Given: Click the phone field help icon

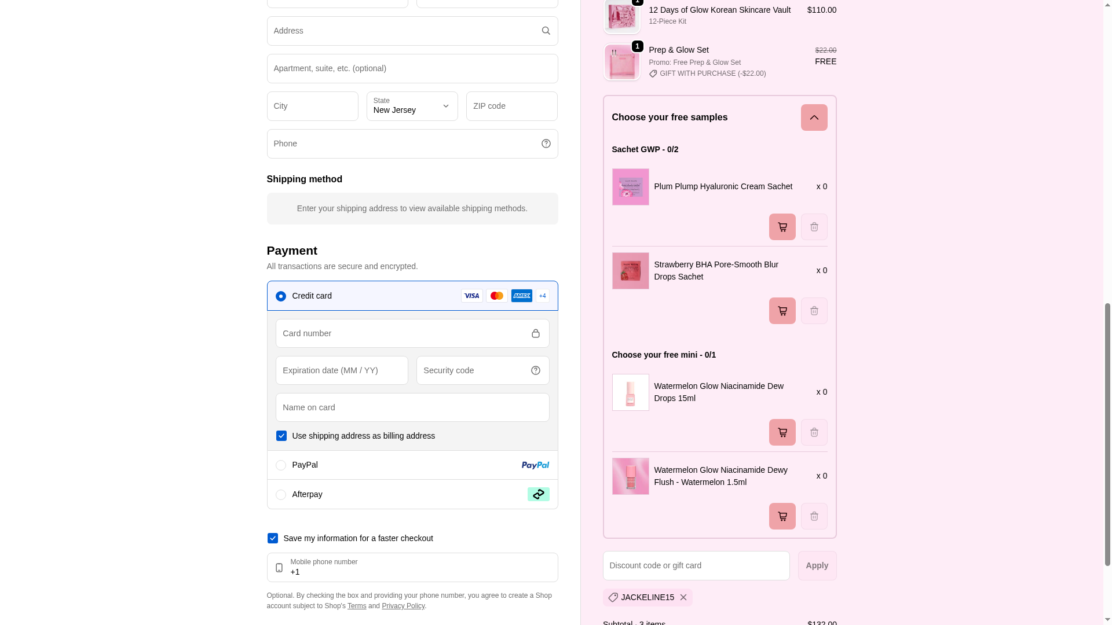Looking at the screenshot, I should pyautogui.click(x=546, y=144).
